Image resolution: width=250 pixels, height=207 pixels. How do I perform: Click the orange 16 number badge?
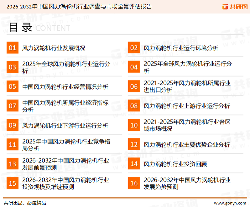tap(134, 183)
